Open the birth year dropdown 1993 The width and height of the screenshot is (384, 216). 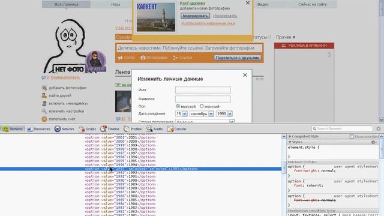tap(224, 114)
